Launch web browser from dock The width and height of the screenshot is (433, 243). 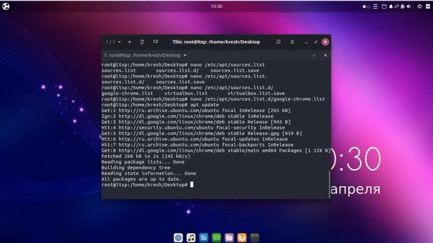(x=178, y=238)
